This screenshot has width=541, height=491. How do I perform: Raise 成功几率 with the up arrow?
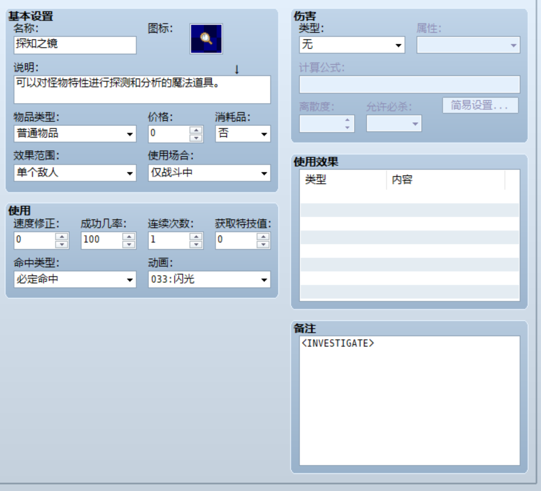point(128,236)
